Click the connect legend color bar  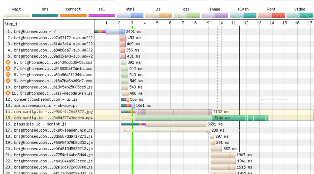pyautogui.click(x=73, y=15)
